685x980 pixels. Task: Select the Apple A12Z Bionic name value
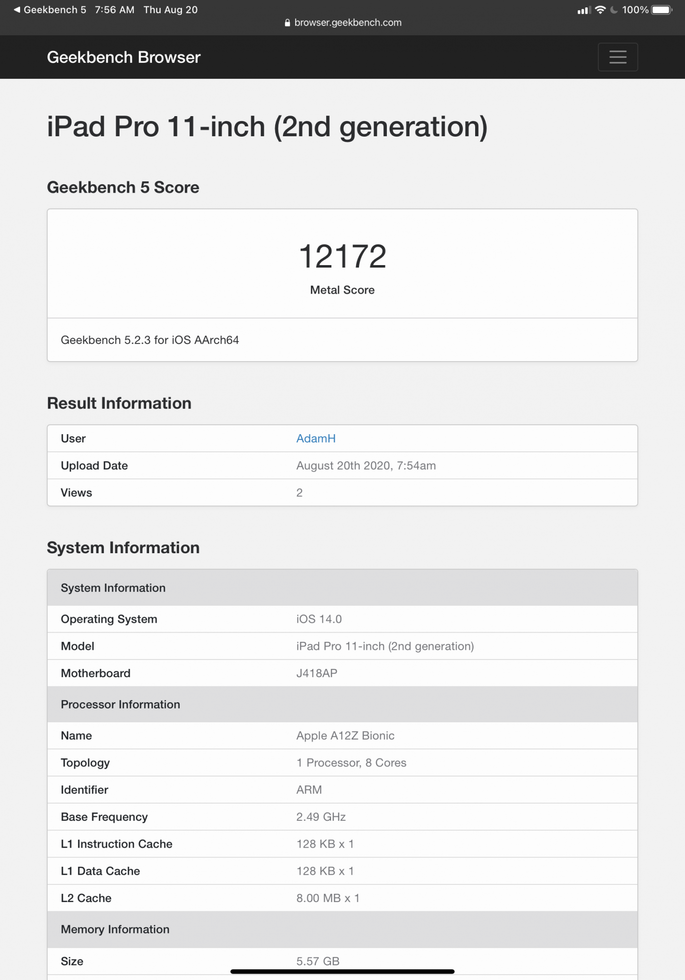coord(345,735)
